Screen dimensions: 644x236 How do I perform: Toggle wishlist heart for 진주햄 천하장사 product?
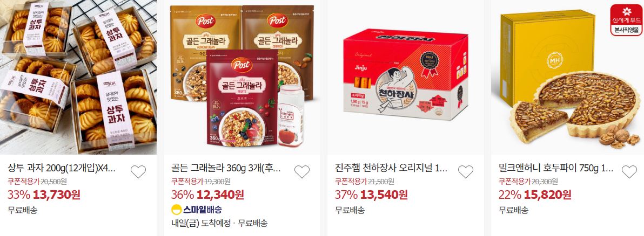(465, 171)
